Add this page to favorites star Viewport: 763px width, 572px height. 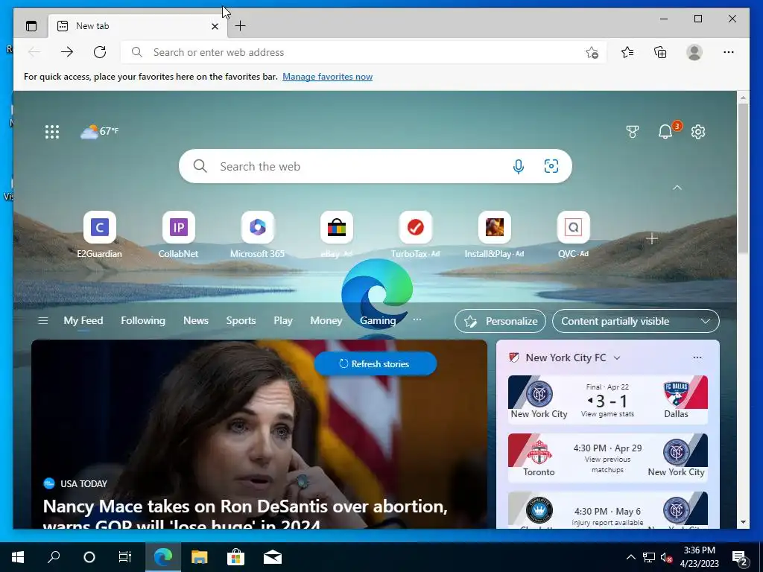(592, 53)
